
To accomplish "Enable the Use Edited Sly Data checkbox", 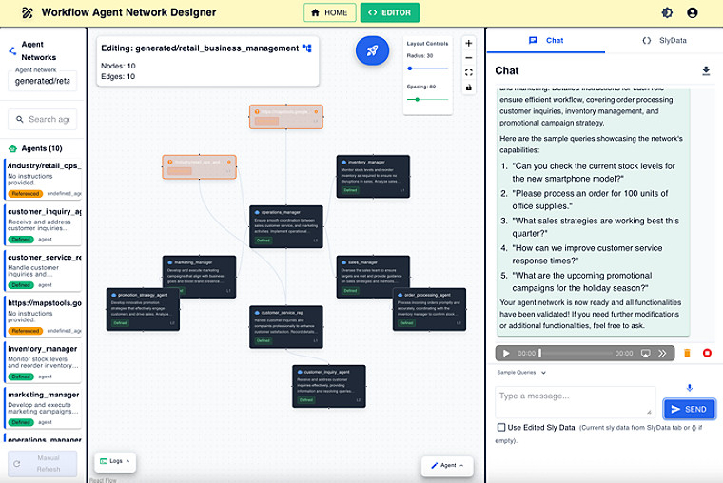I will tap(501, 428).
